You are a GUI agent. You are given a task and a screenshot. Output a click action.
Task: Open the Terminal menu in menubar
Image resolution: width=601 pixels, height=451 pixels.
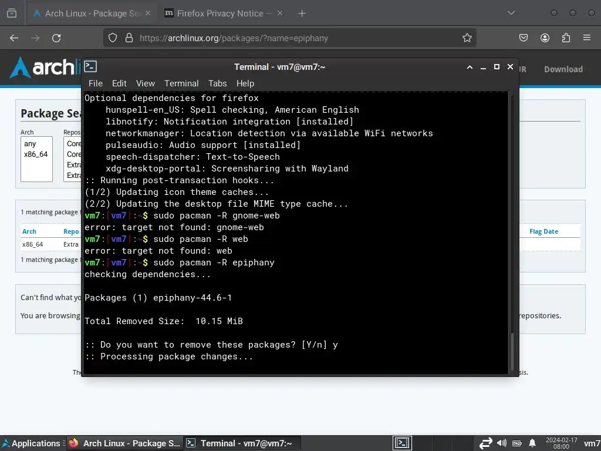pos(181,83)
